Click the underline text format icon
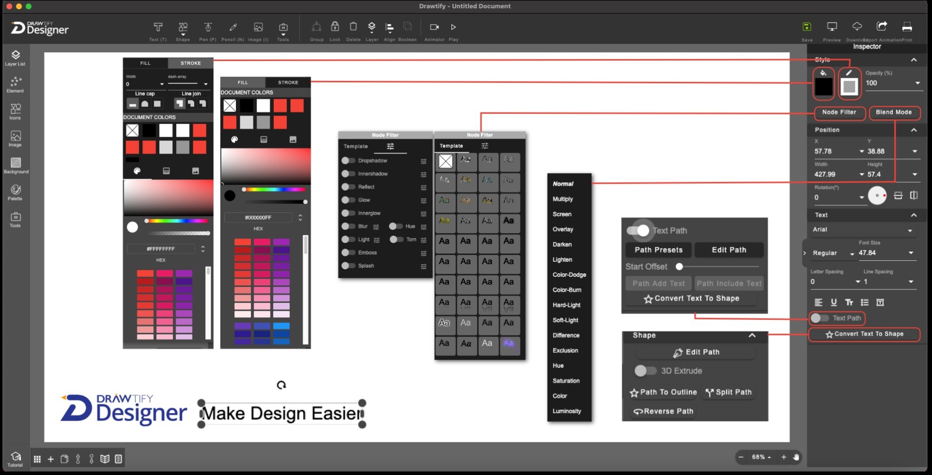Screen dimensions: 932x475 click(833, 302)
